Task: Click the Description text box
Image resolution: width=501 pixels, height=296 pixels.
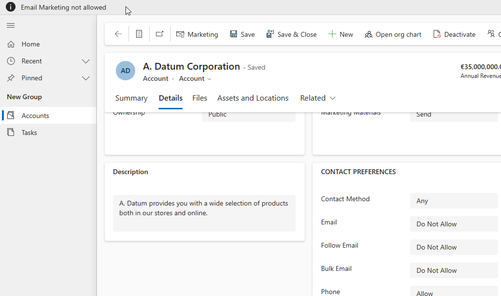Action: pos(204,213)
